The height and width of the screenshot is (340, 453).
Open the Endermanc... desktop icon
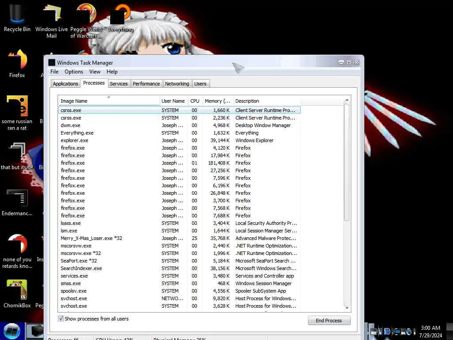coord(17,202)
